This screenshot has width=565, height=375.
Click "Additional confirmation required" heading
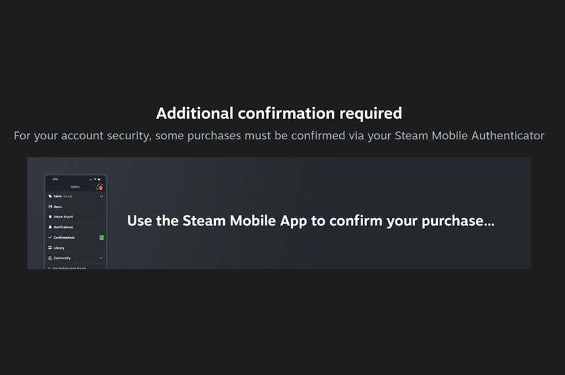[x=279, y=113]
